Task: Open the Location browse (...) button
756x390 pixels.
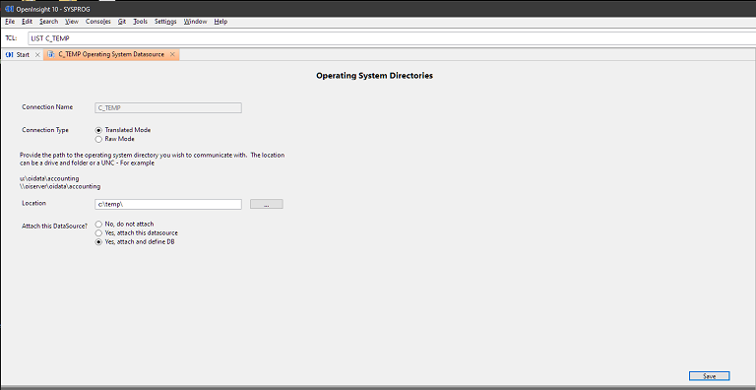Action: tap(267, 204)
